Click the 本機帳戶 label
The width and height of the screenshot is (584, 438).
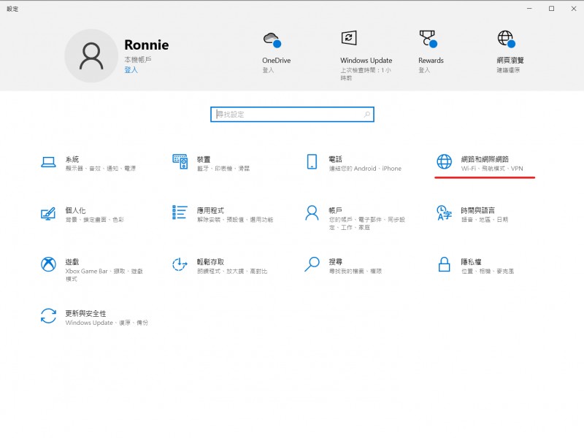pos(138,60)
